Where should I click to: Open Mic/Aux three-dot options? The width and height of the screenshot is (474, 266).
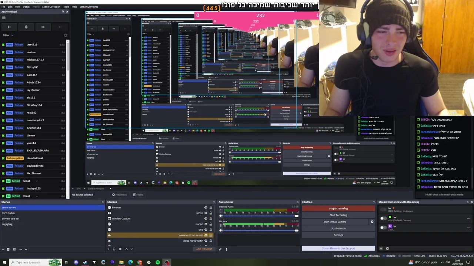(221, 226)
